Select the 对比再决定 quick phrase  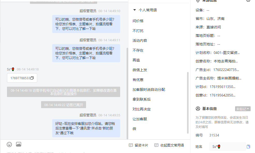coord(142,109)
